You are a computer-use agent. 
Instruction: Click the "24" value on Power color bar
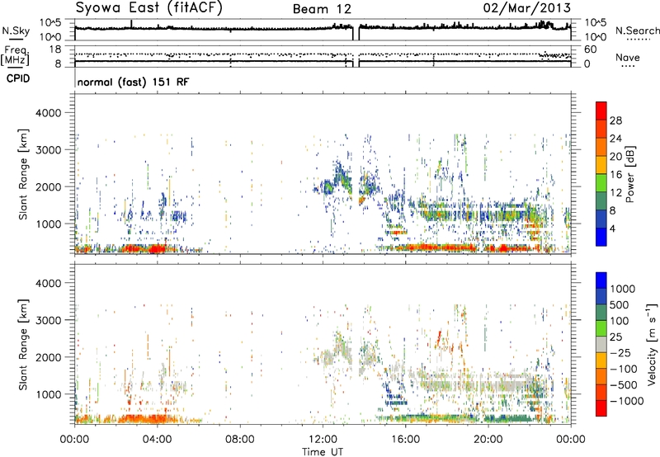pyautogui.click(x=615, y=139)
